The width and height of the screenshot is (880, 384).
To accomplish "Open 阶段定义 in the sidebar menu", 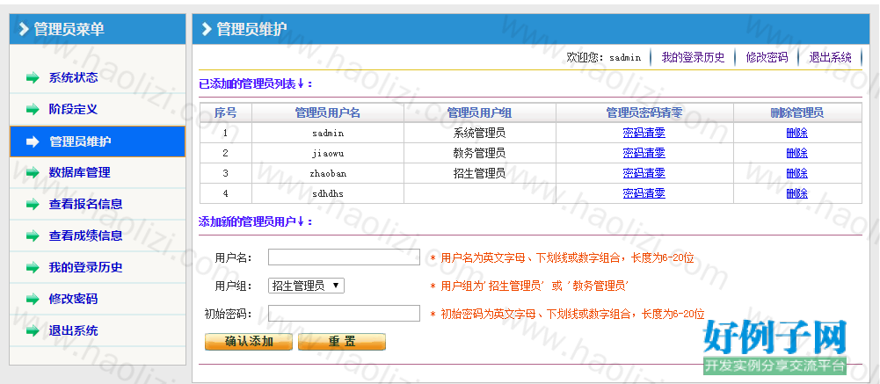I will click(73, 109).
